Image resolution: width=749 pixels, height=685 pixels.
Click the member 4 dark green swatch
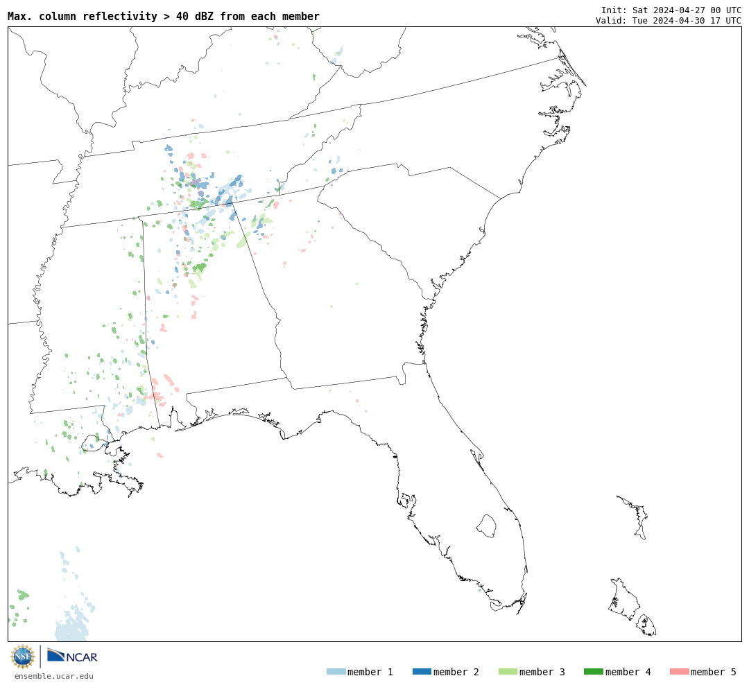593,671
